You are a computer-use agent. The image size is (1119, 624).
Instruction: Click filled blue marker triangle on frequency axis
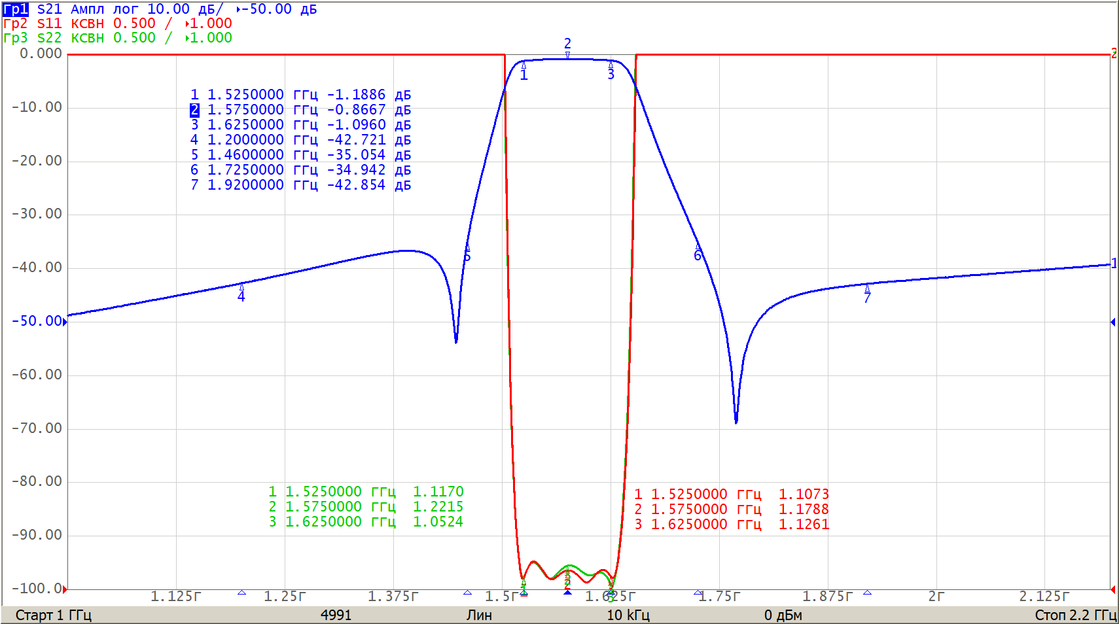(x=567, y=592)
